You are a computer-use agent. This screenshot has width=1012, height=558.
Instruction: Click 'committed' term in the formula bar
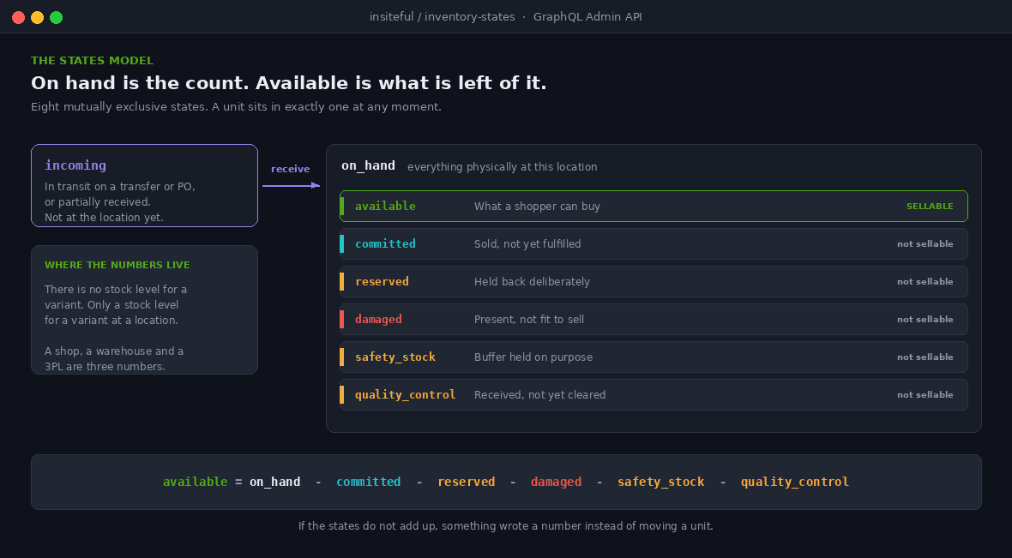[x=369, y=482]
